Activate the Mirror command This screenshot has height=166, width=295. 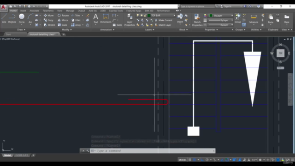point(63,20)
